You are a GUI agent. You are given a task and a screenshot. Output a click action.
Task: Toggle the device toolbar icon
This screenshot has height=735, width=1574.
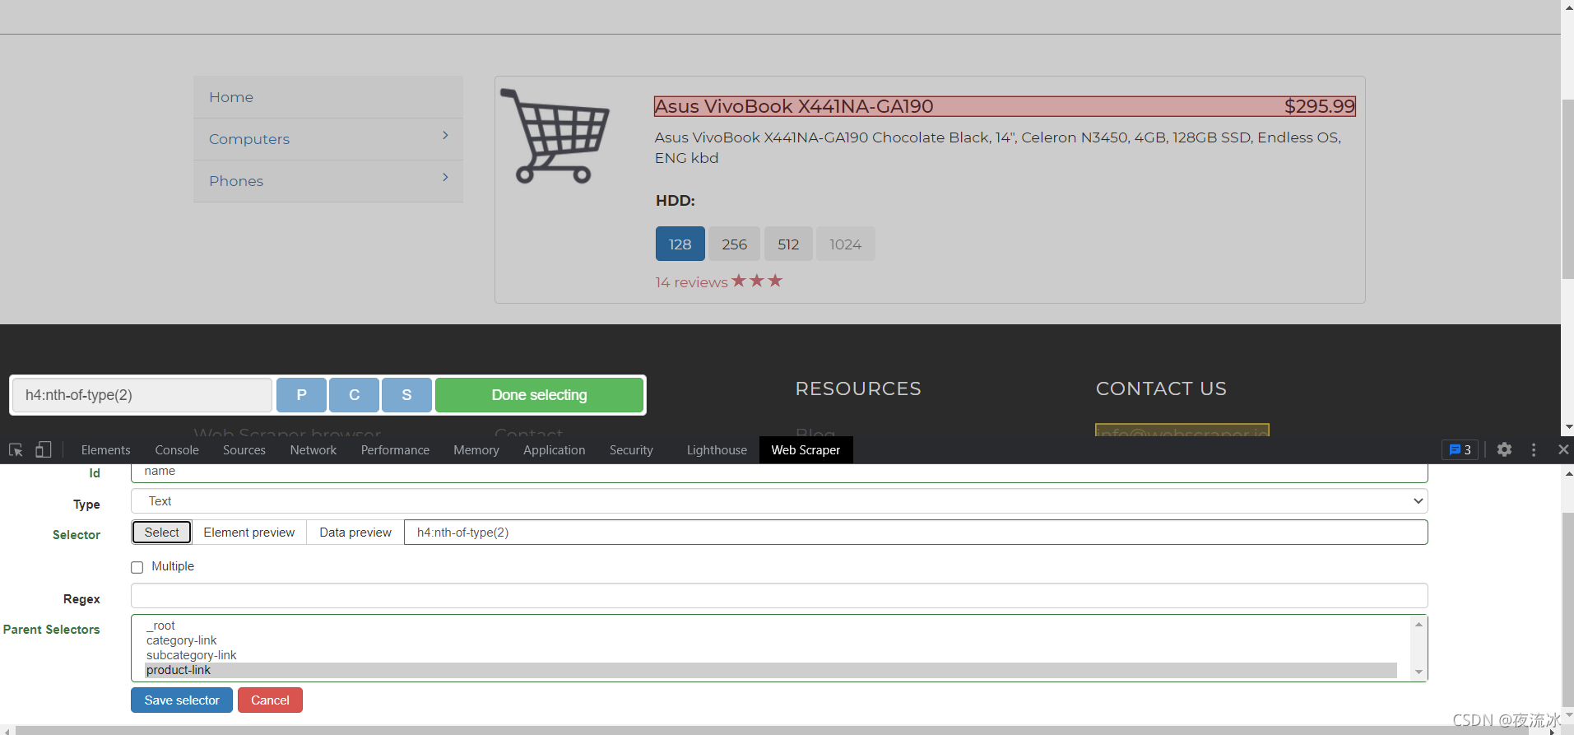click(x=44, y=449)
